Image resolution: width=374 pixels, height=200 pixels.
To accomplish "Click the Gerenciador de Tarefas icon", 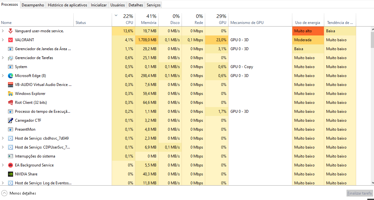I will point(11,58).
